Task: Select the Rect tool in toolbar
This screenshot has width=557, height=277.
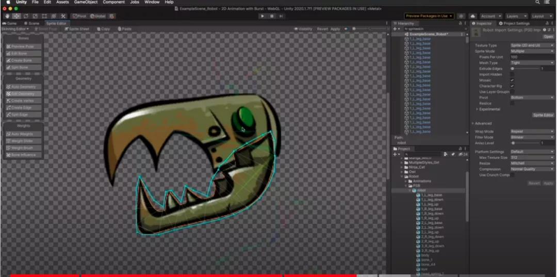Action: (x=44, y=16)
